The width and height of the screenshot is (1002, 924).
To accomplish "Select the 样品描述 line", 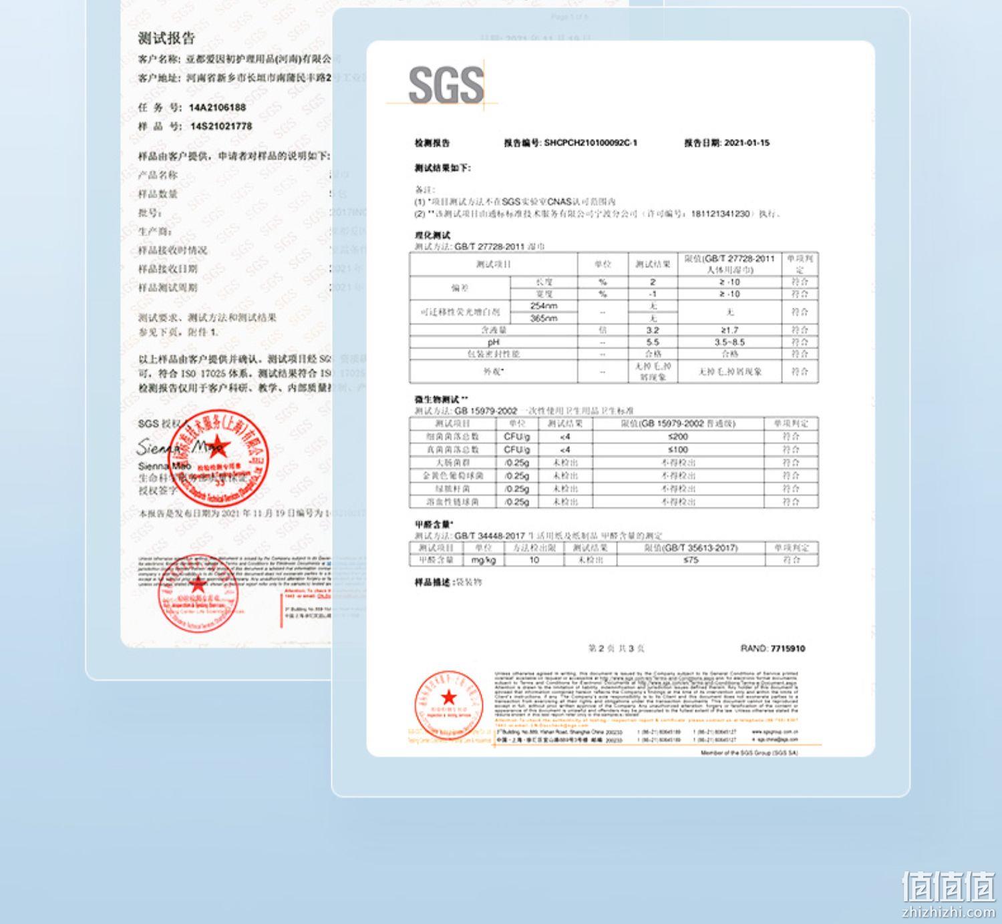I will click(x=448, y=582).
